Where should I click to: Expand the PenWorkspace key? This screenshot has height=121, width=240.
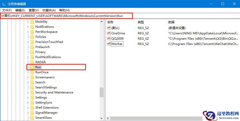28,32
